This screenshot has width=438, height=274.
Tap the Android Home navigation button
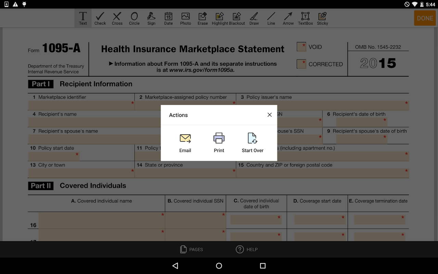pos(219,266)
